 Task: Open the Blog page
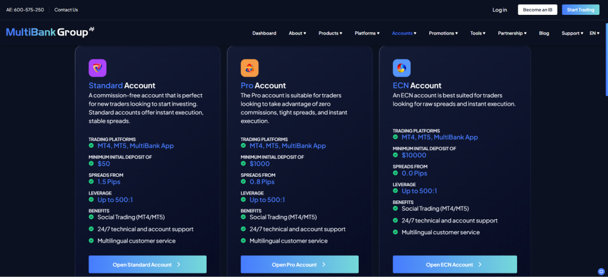544,33
